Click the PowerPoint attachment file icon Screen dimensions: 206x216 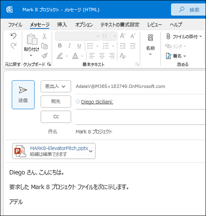click(21, 151)
